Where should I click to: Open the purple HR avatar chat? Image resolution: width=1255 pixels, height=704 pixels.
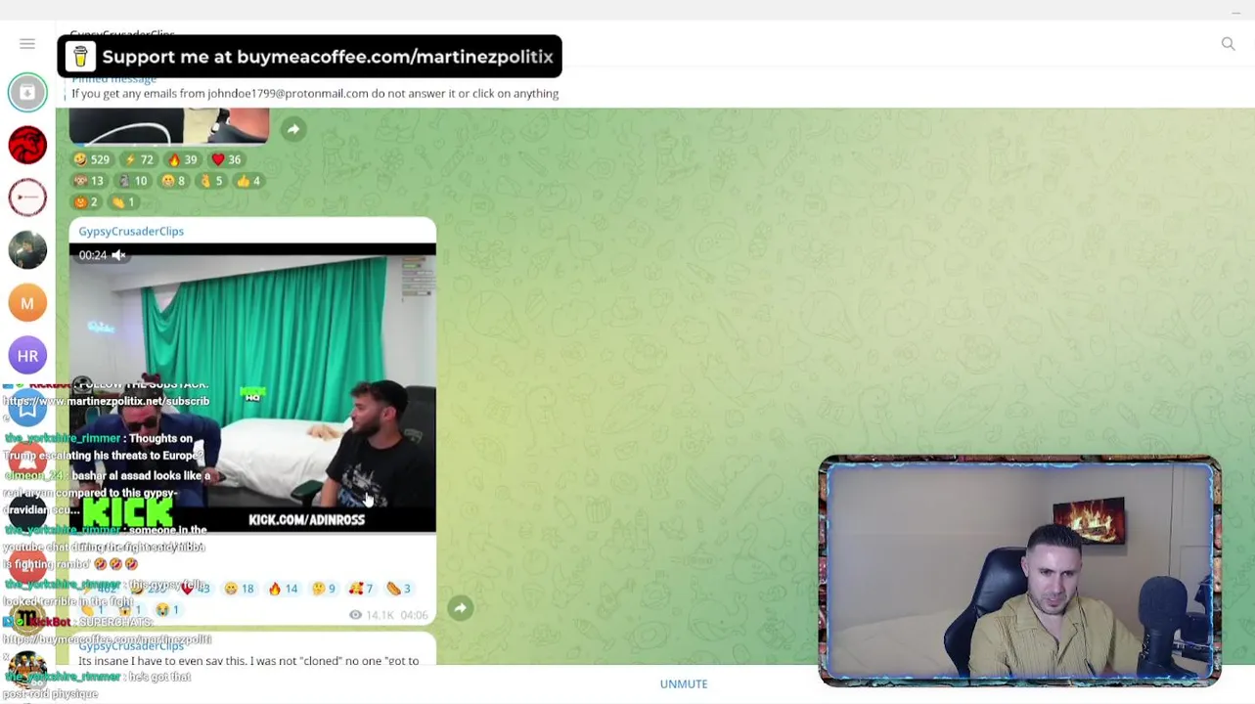point(27,356)
